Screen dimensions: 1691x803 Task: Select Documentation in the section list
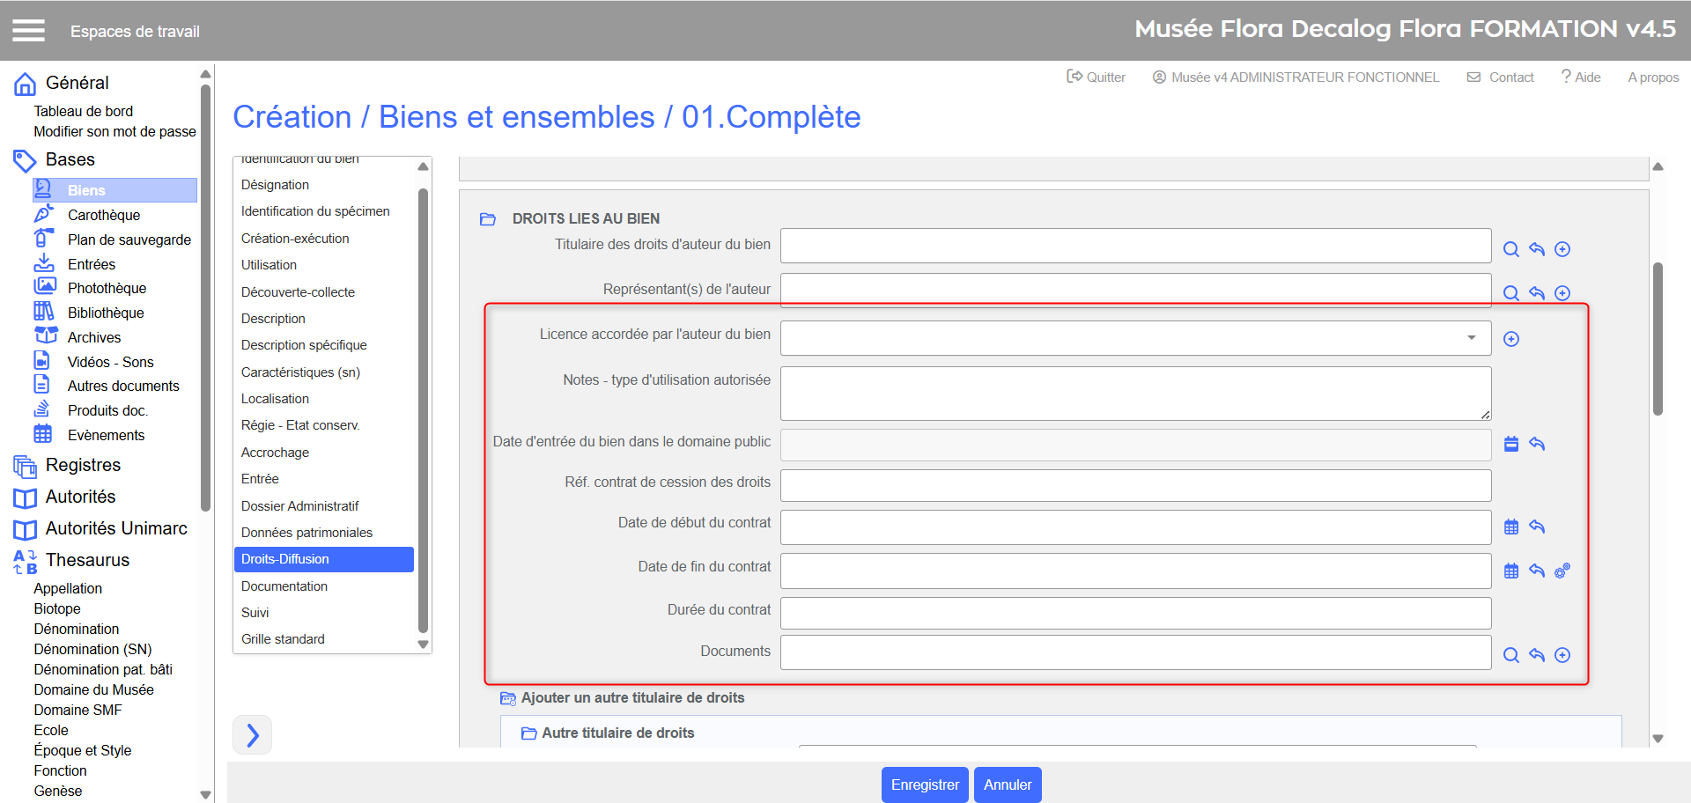point(284,586)
